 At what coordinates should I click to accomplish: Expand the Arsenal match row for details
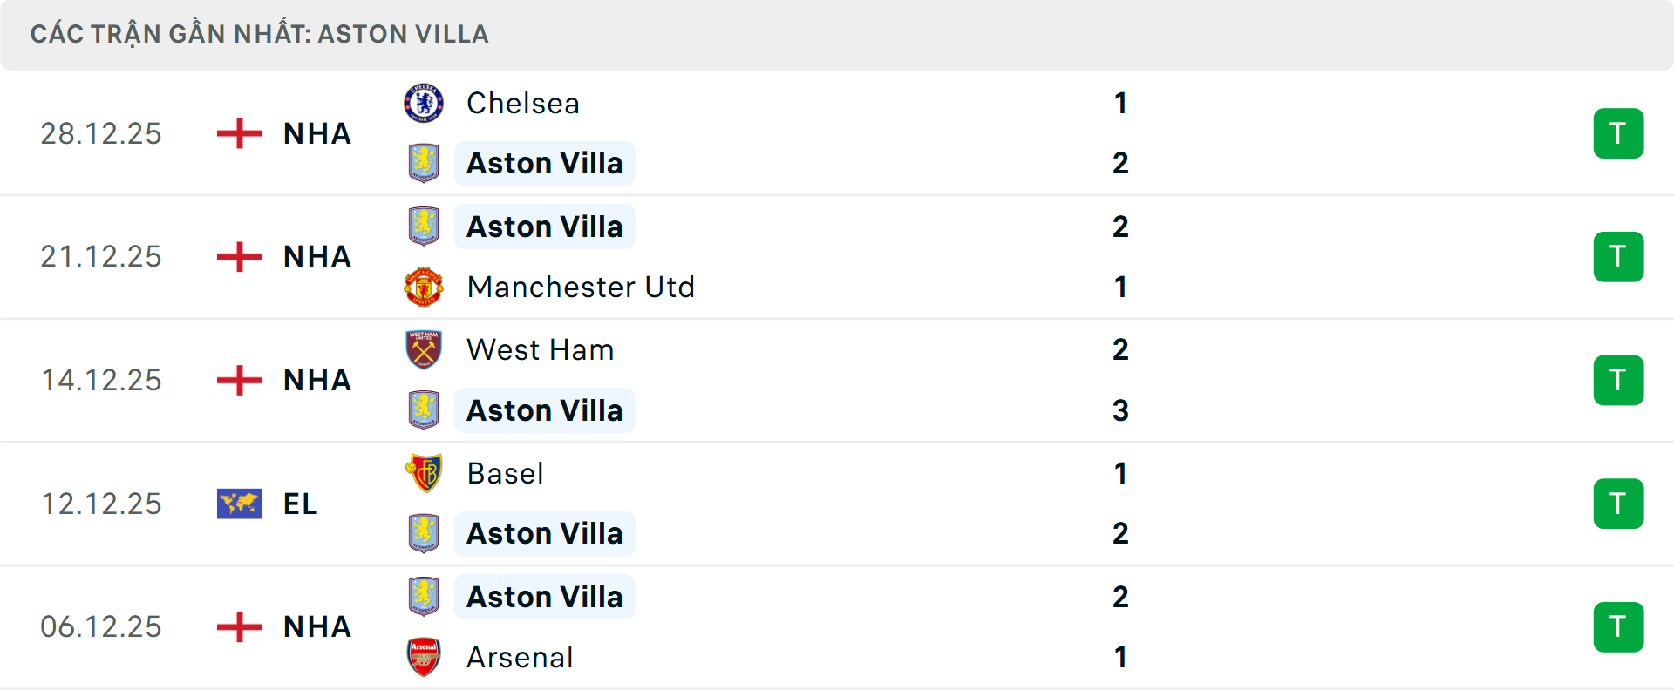(x=872, y=626)
